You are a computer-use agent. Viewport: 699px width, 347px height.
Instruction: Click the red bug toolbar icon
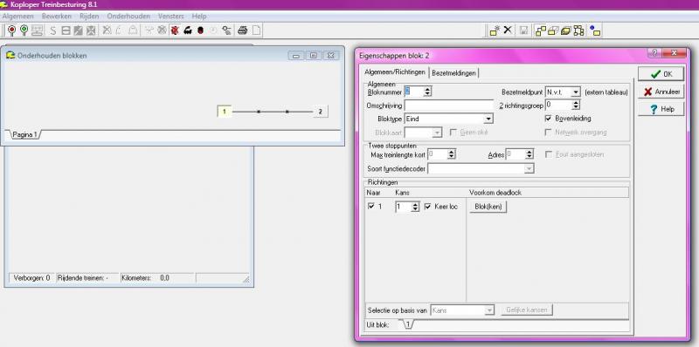(175, 31)
